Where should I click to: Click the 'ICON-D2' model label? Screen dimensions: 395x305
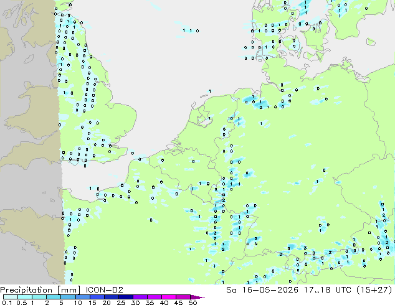104,290
